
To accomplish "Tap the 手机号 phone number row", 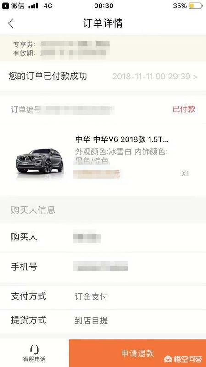I will pyautogui.click(x=103, y=267).
